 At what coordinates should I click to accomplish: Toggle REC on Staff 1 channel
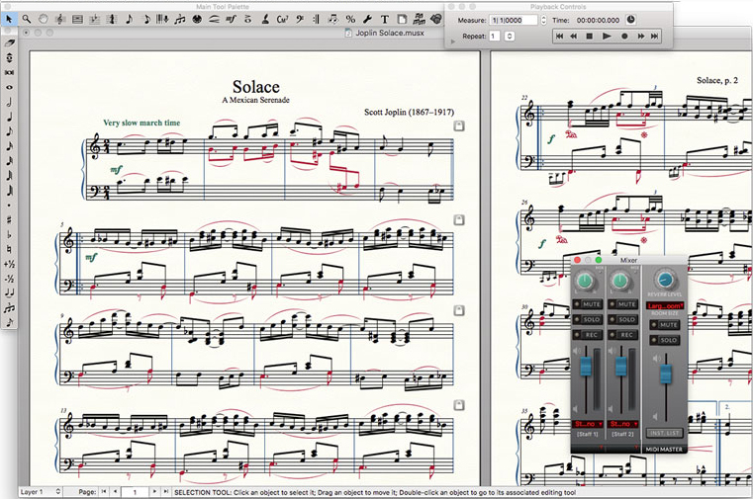(x=592, y=334)
